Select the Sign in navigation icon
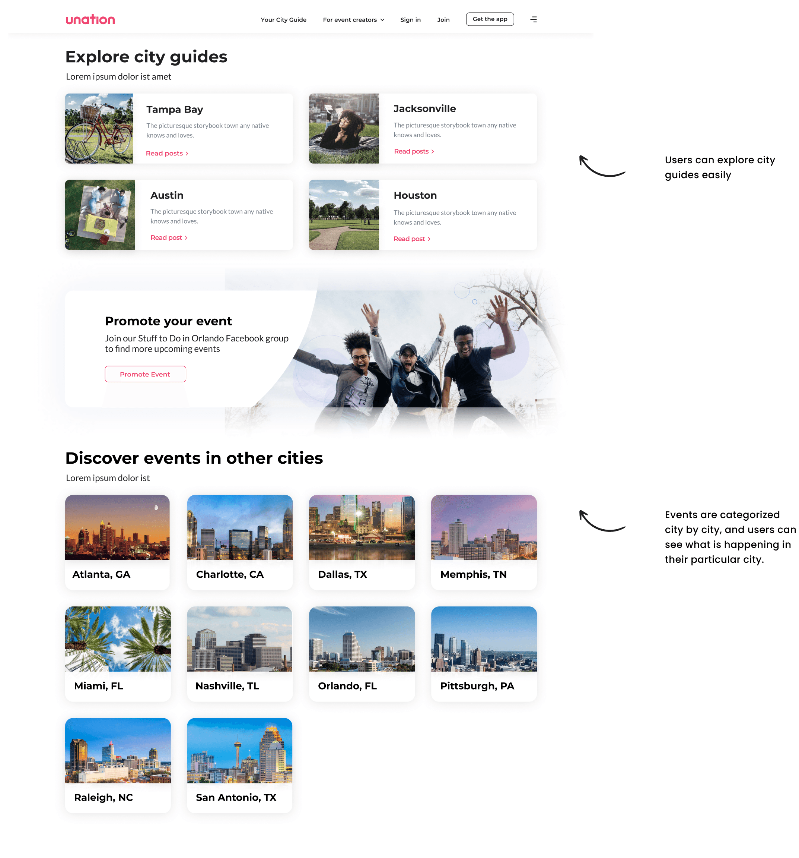The image size is (799, 858). click(x=410, y=18)
